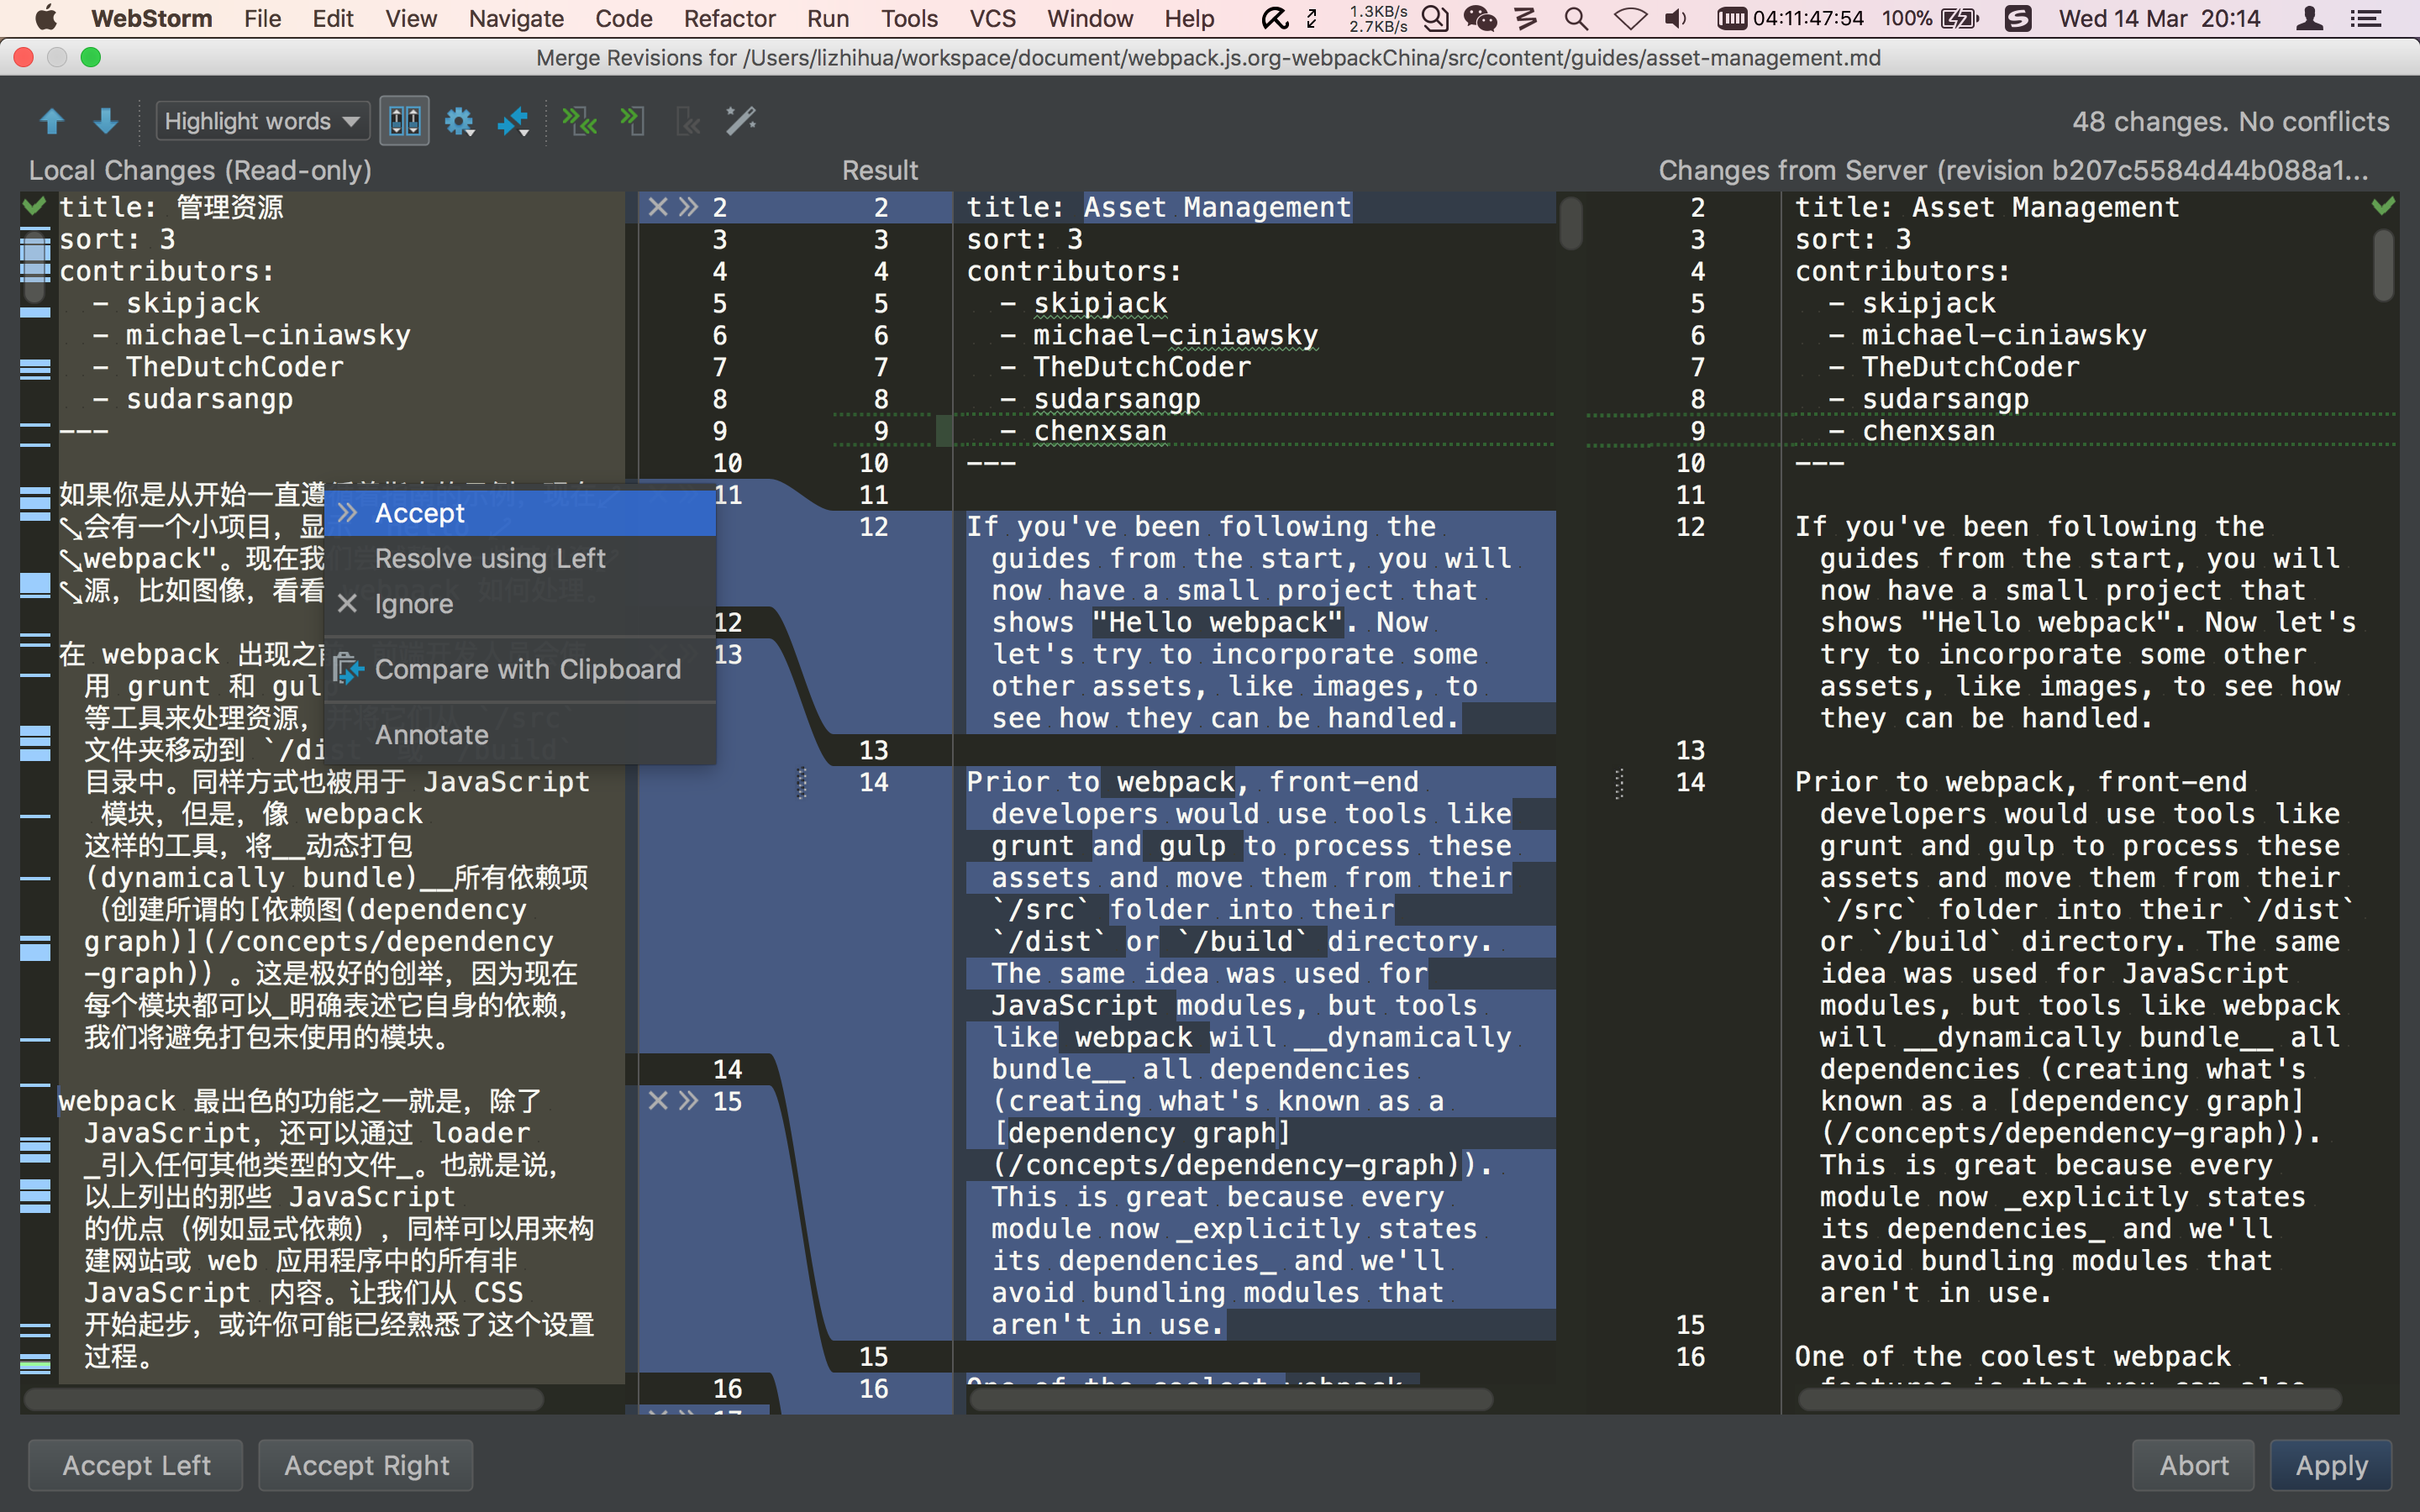Click '- michael-ciniawsky' in Server Changes pane

click(1988, 335)
